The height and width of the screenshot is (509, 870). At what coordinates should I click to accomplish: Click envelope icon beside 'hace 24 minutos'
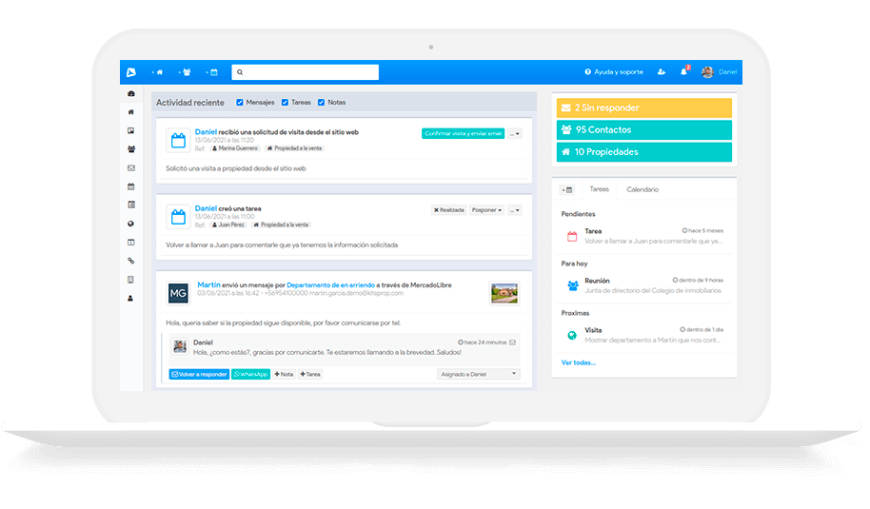[513, 343]
